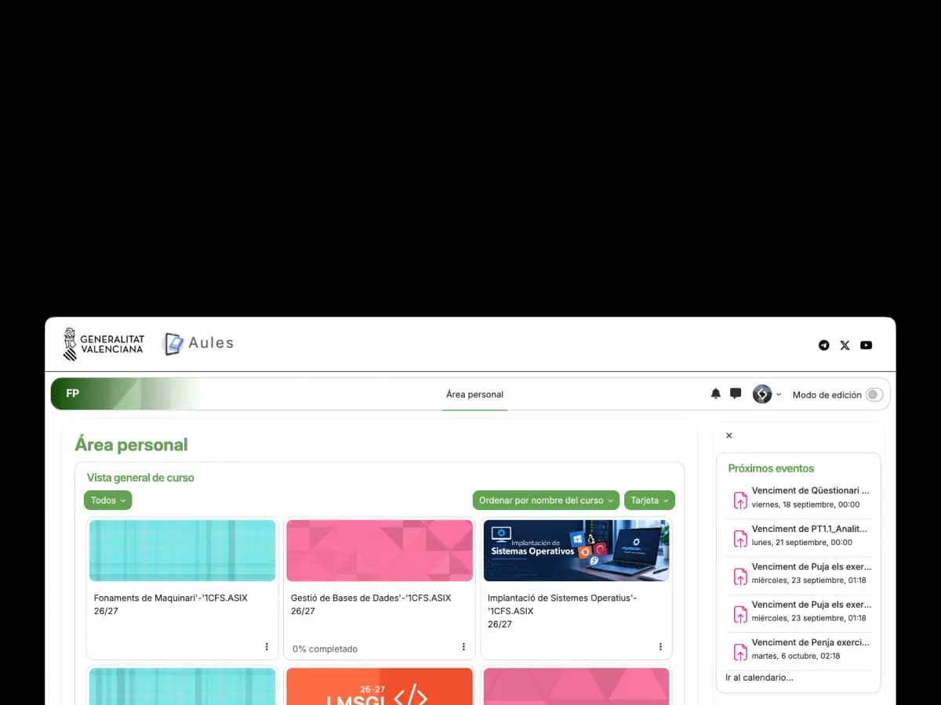Screen dimensions: 941x705
Task: Open Venciment de Penja exerci event
Action: (811, 642)
